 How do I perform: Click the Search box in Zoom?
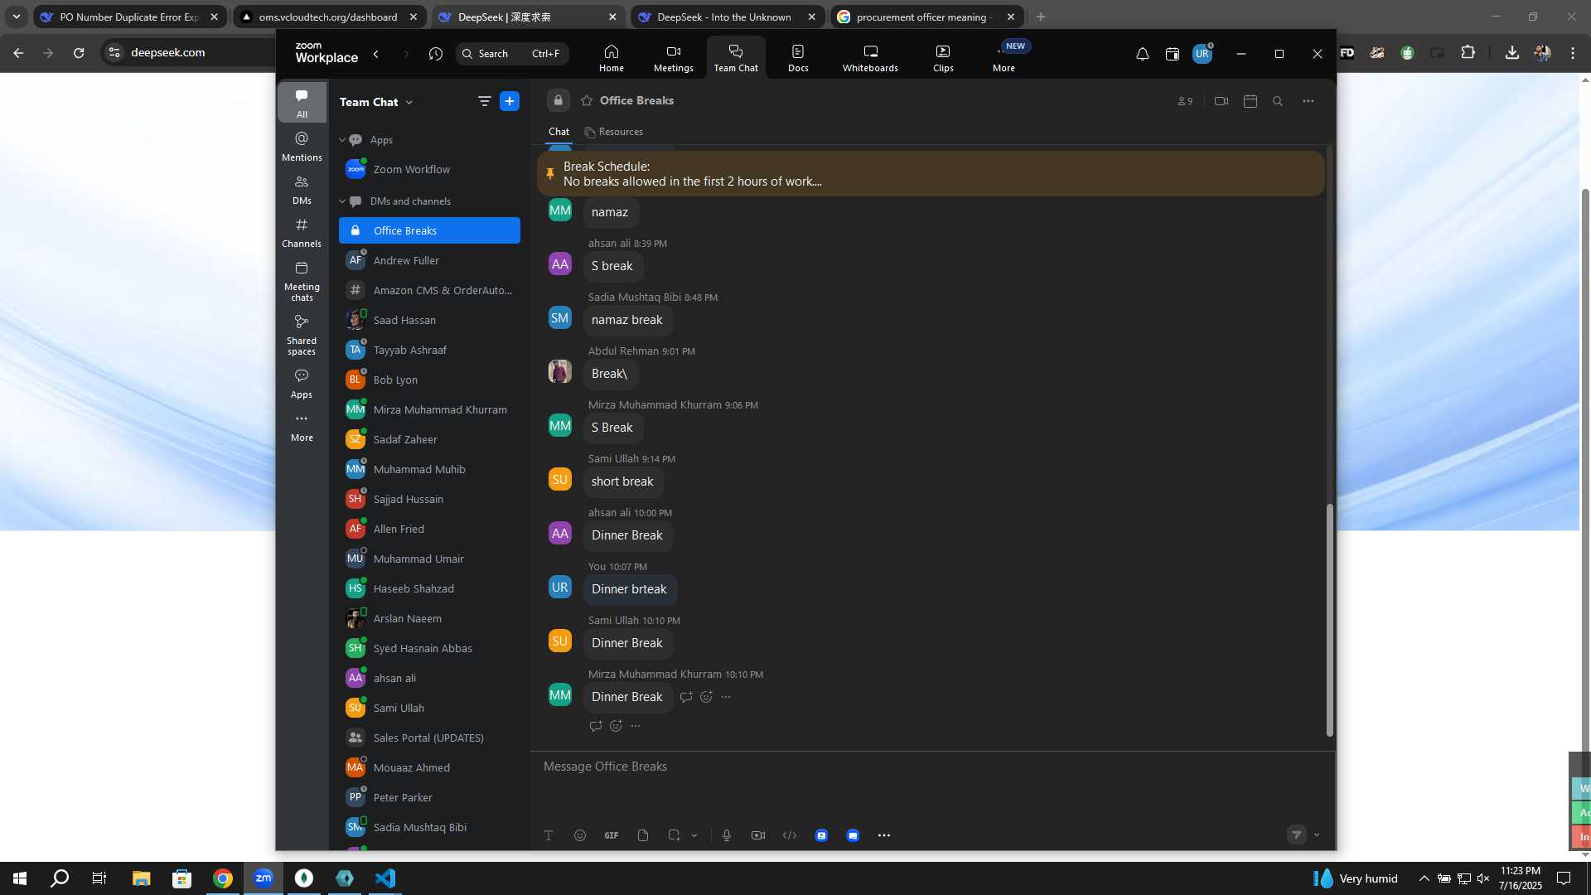tap(512, 54)
